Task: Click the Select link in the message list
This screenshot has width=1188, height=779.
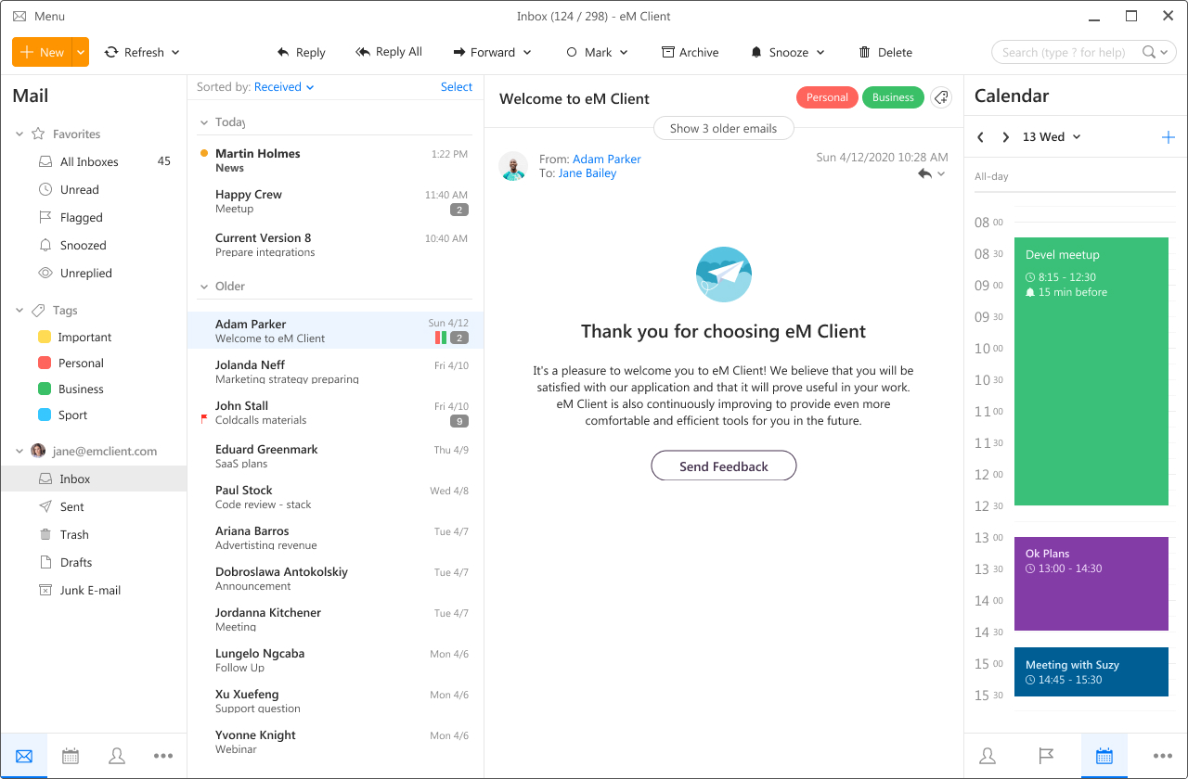Action: pyautogui.click(x=457, y=87)
